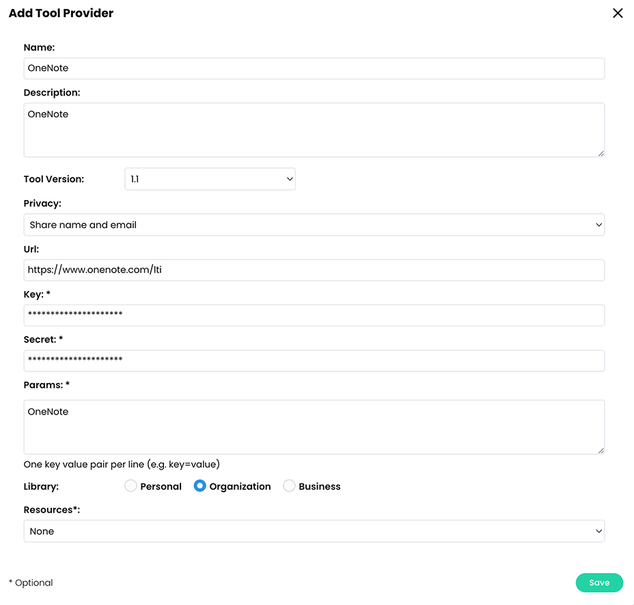Viewport: 634px width, 605px height.
Task: Expand the Privacy dropdown
Action: click(314, 225)
